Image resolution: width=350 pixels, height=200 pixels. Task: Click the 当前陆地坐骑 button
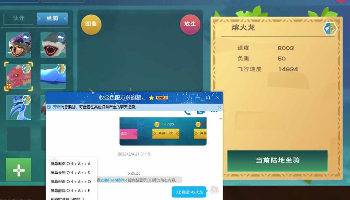pos(277,160)
